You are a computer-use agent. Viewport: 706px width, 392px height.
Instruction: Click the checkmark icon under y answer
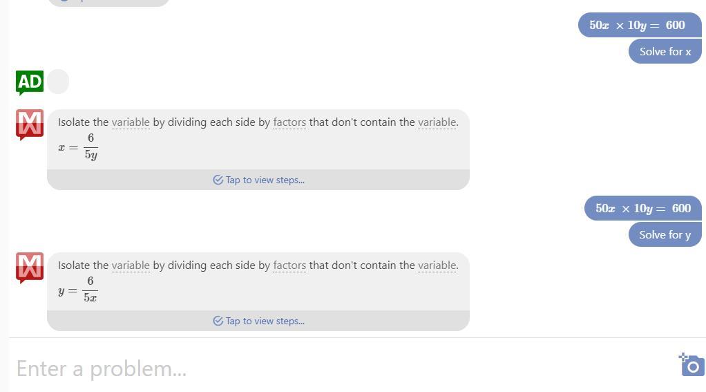click(218, 321)
